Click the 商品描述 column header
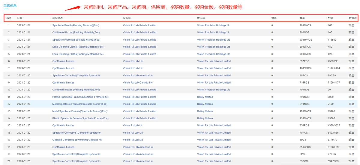 [57, 18]
